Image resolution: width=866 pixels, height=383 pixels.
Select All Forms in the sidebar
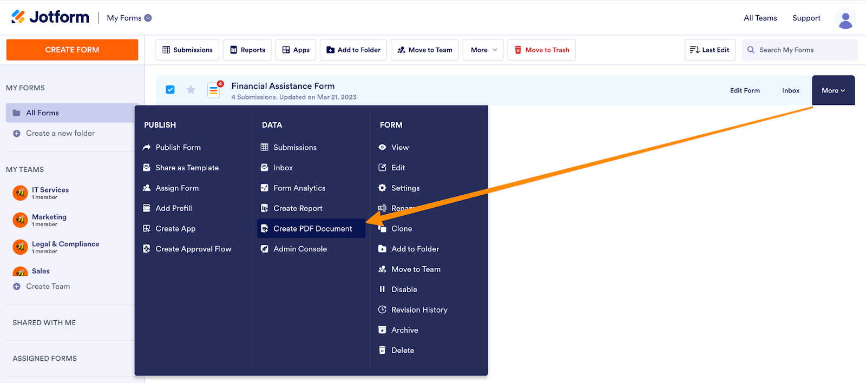43,113
